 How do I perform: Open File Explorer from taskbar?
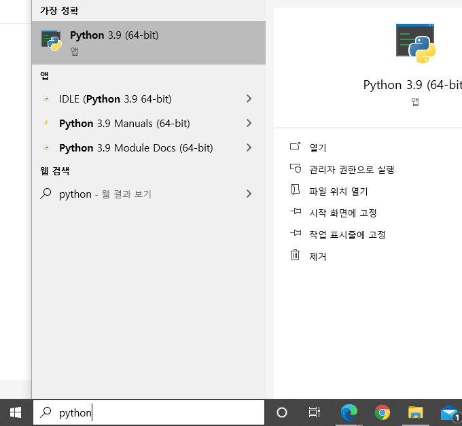tap(415, 412)
